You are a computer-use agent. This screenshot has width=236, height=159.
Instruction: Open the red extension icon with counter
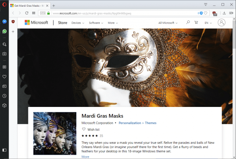(x=214, y=13)
